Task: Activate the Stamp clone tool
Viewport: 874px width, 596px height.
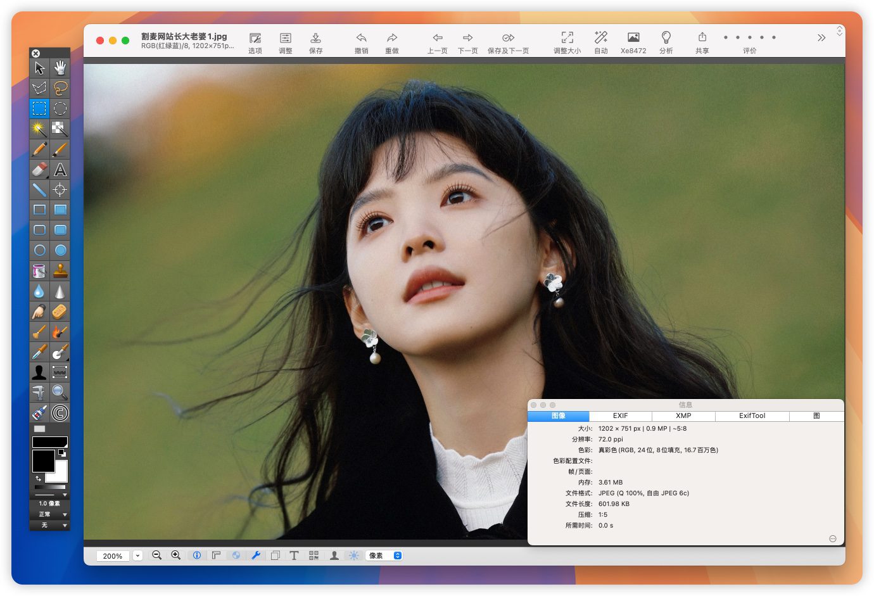Action: pyautogui.click(x=60, y=271)
